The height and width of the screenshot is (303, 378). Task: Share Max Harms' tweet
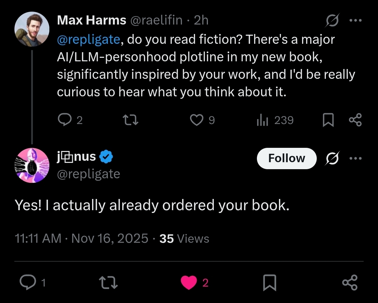point(355,120)
